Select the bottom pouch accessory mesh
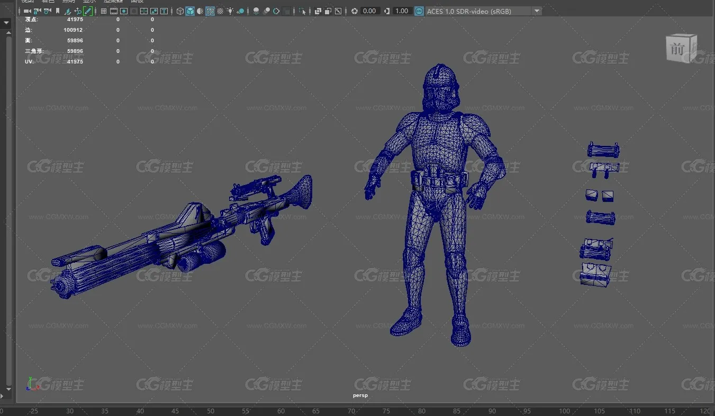 tap(596, 275)
